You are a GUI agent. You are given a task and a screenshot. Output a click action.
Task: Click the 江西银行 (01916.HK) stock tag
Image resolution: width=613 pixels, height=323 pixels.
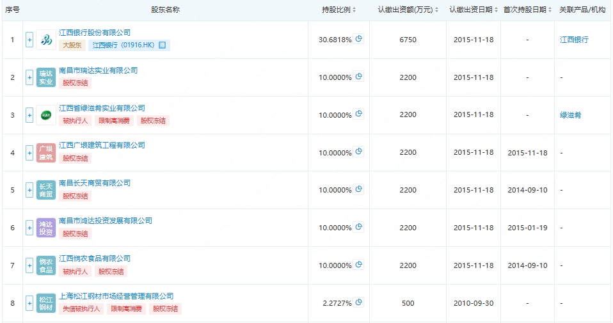pyautogui.click(x=129, y=45)
